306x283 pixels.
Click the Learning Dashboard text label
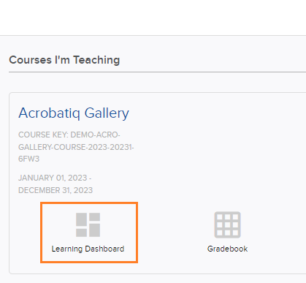click(x=88, y=249)
